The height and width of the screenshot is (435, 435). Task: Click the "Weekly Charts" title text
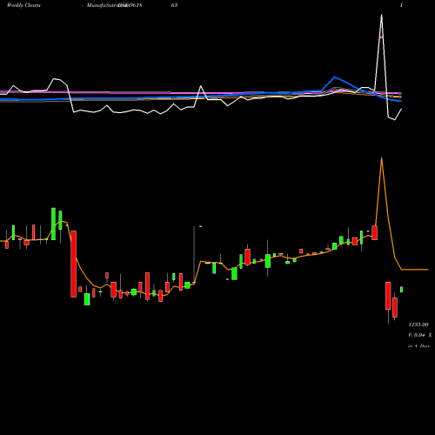tap(23, 5)
